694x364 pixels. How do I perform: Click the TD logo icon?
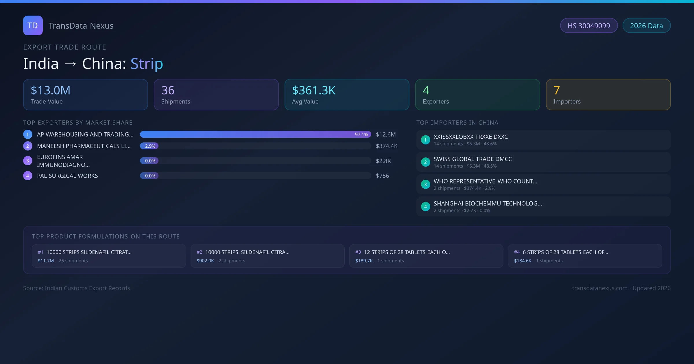point(33,25)
